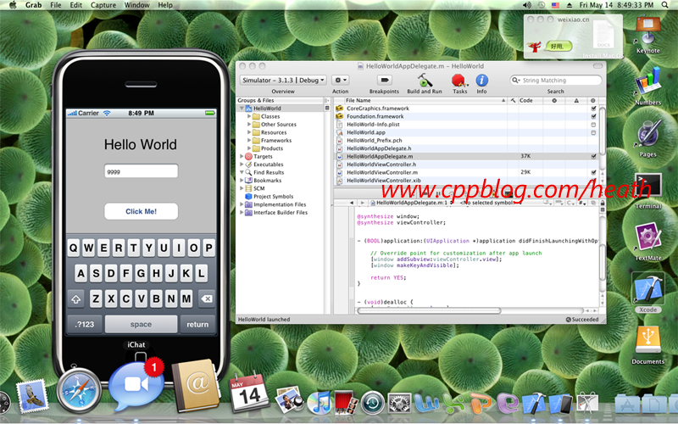Expand the Targets group
Image resolution: width=678 pixels, height=424 pixels.
242,157
